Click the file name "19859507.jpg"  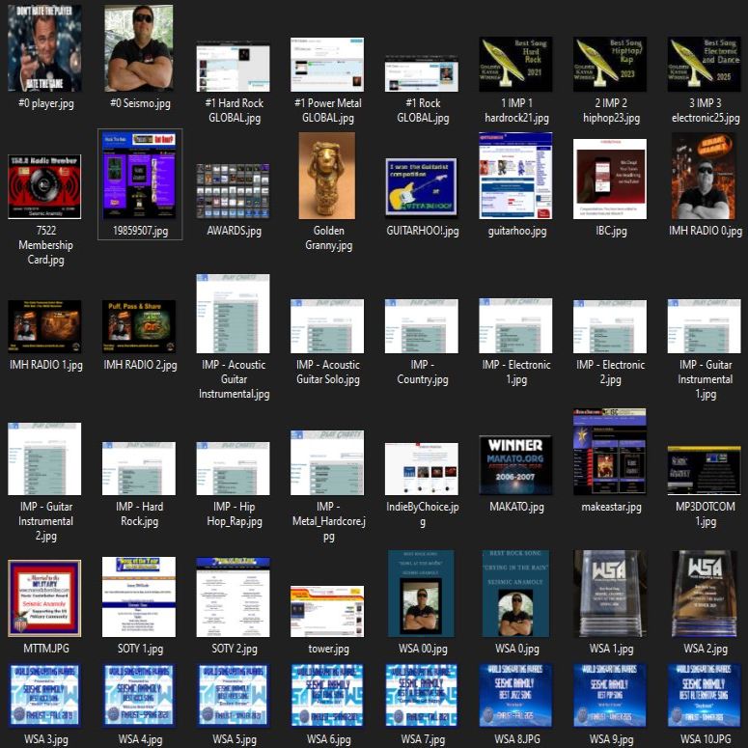(x=140, y=231)
